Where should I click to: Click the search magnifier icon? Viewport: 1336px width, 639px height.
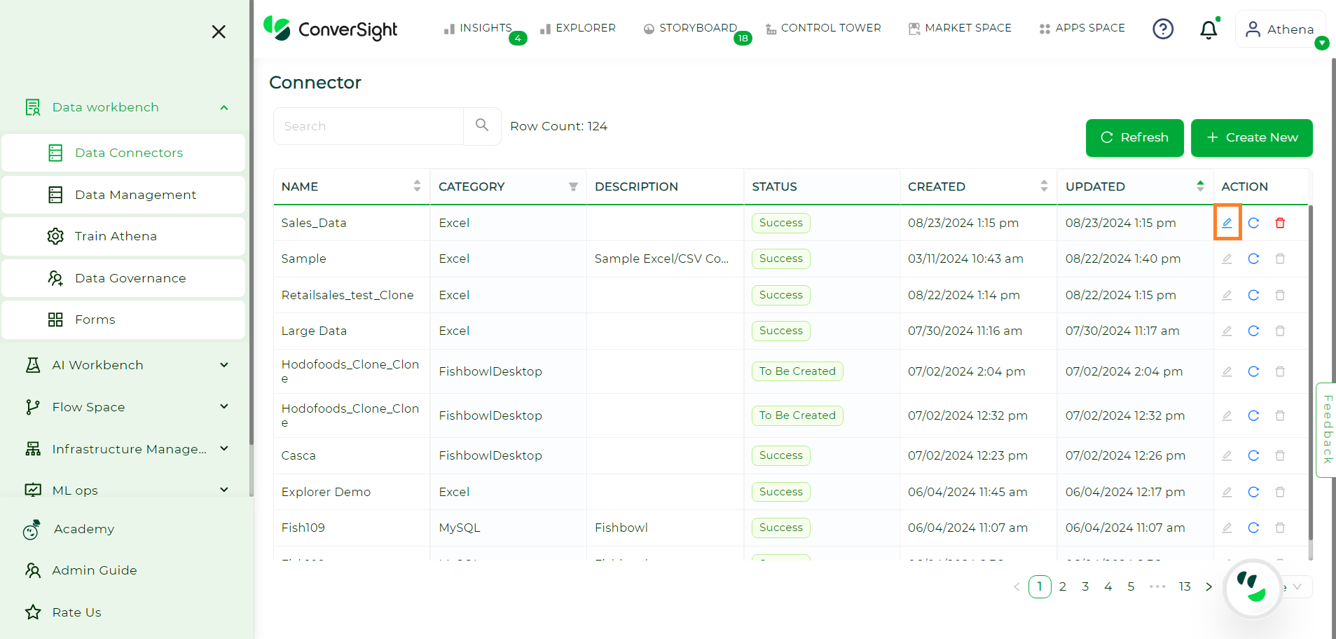click(482, 125)
